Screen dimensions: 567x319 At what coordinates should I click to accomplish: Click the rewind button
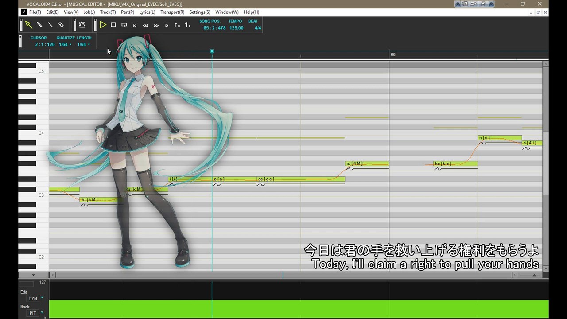click(145, 25)
